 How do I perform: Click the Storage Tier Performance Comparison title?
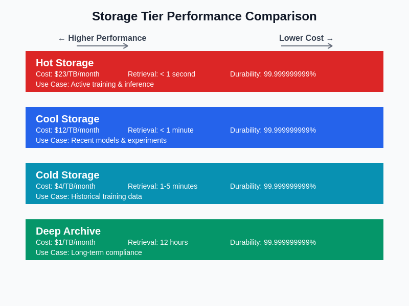(x=204, y=16)
